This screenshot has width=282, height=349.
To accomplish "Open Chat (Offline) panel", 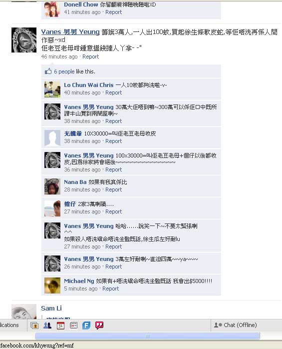I will point(235,325).
